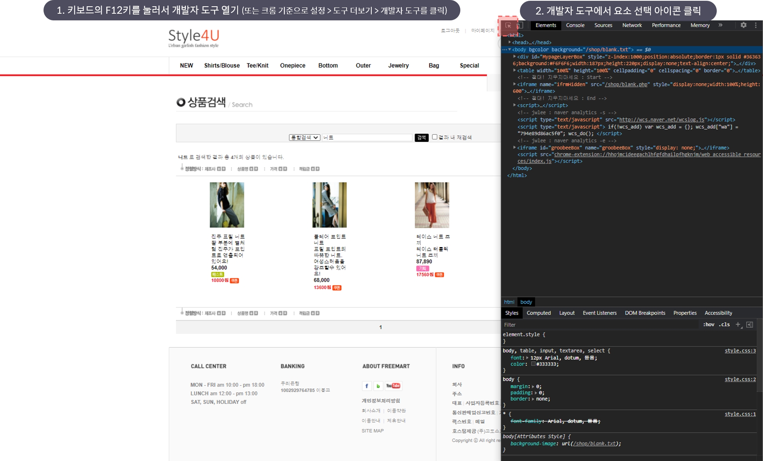This screenshot has width=763, height=461.
Task: Toggle the :hov element state panel
Action: coord(708,324)
